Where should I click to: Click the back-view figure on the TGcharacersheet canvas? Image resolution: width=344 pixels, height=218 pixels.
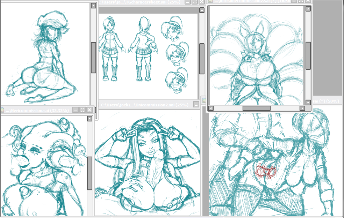coord(143,48)
